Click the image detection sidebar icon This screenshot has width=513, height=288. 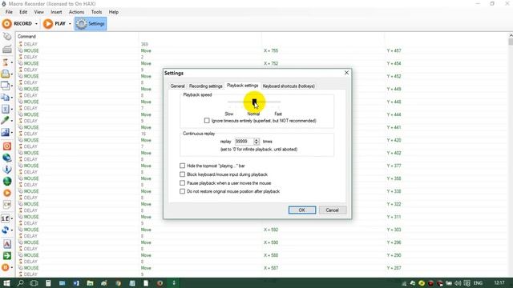pyautogui.click(x=6, y=132)
